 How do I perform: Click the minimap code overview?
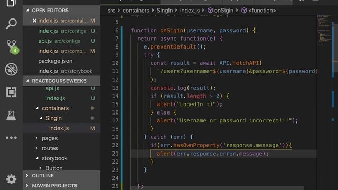point(324,30)
